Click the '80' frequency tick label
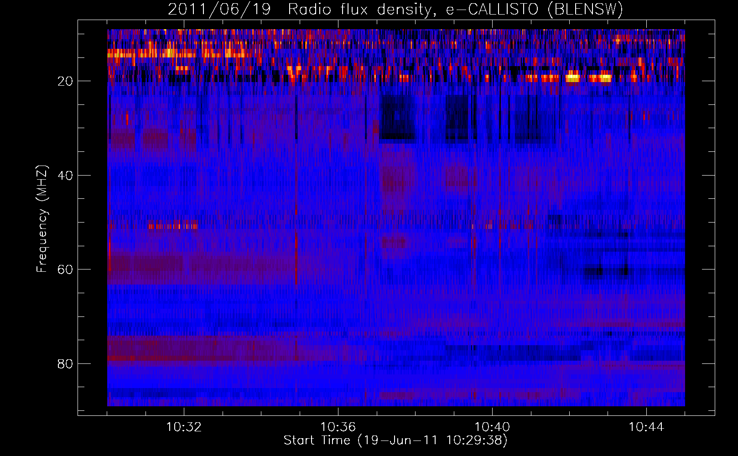 [x=66, y=364]
